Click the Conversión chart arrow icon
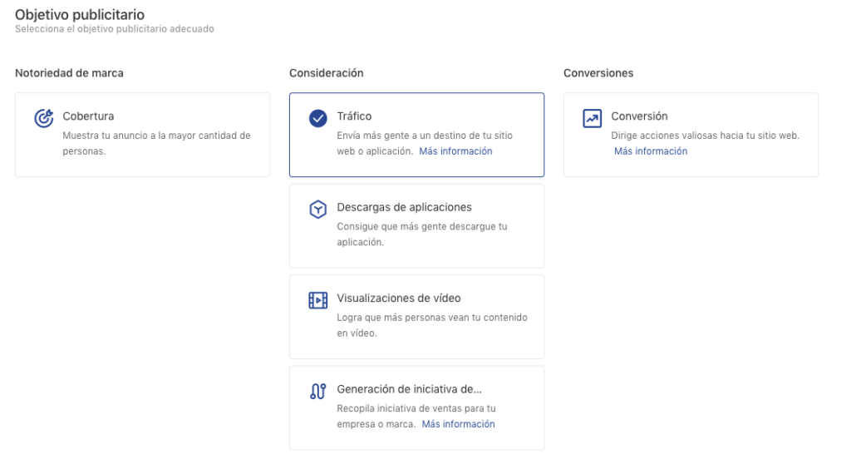This screenshot has height=469, width=851. 592,118
